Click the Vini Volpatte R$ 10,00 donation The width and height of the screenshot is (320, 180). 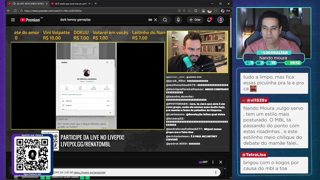[56, 35]
